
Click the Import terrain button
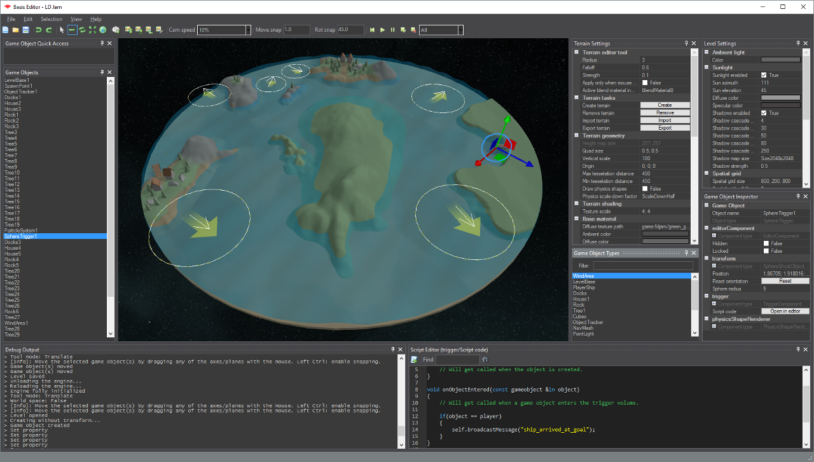(x=665, y=120)
